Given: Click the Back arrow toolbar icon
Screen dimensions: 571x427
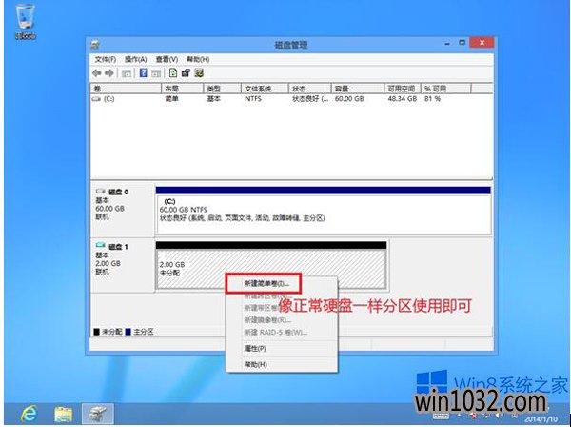Looking at the screenshot, I should (x=96, y=72).
